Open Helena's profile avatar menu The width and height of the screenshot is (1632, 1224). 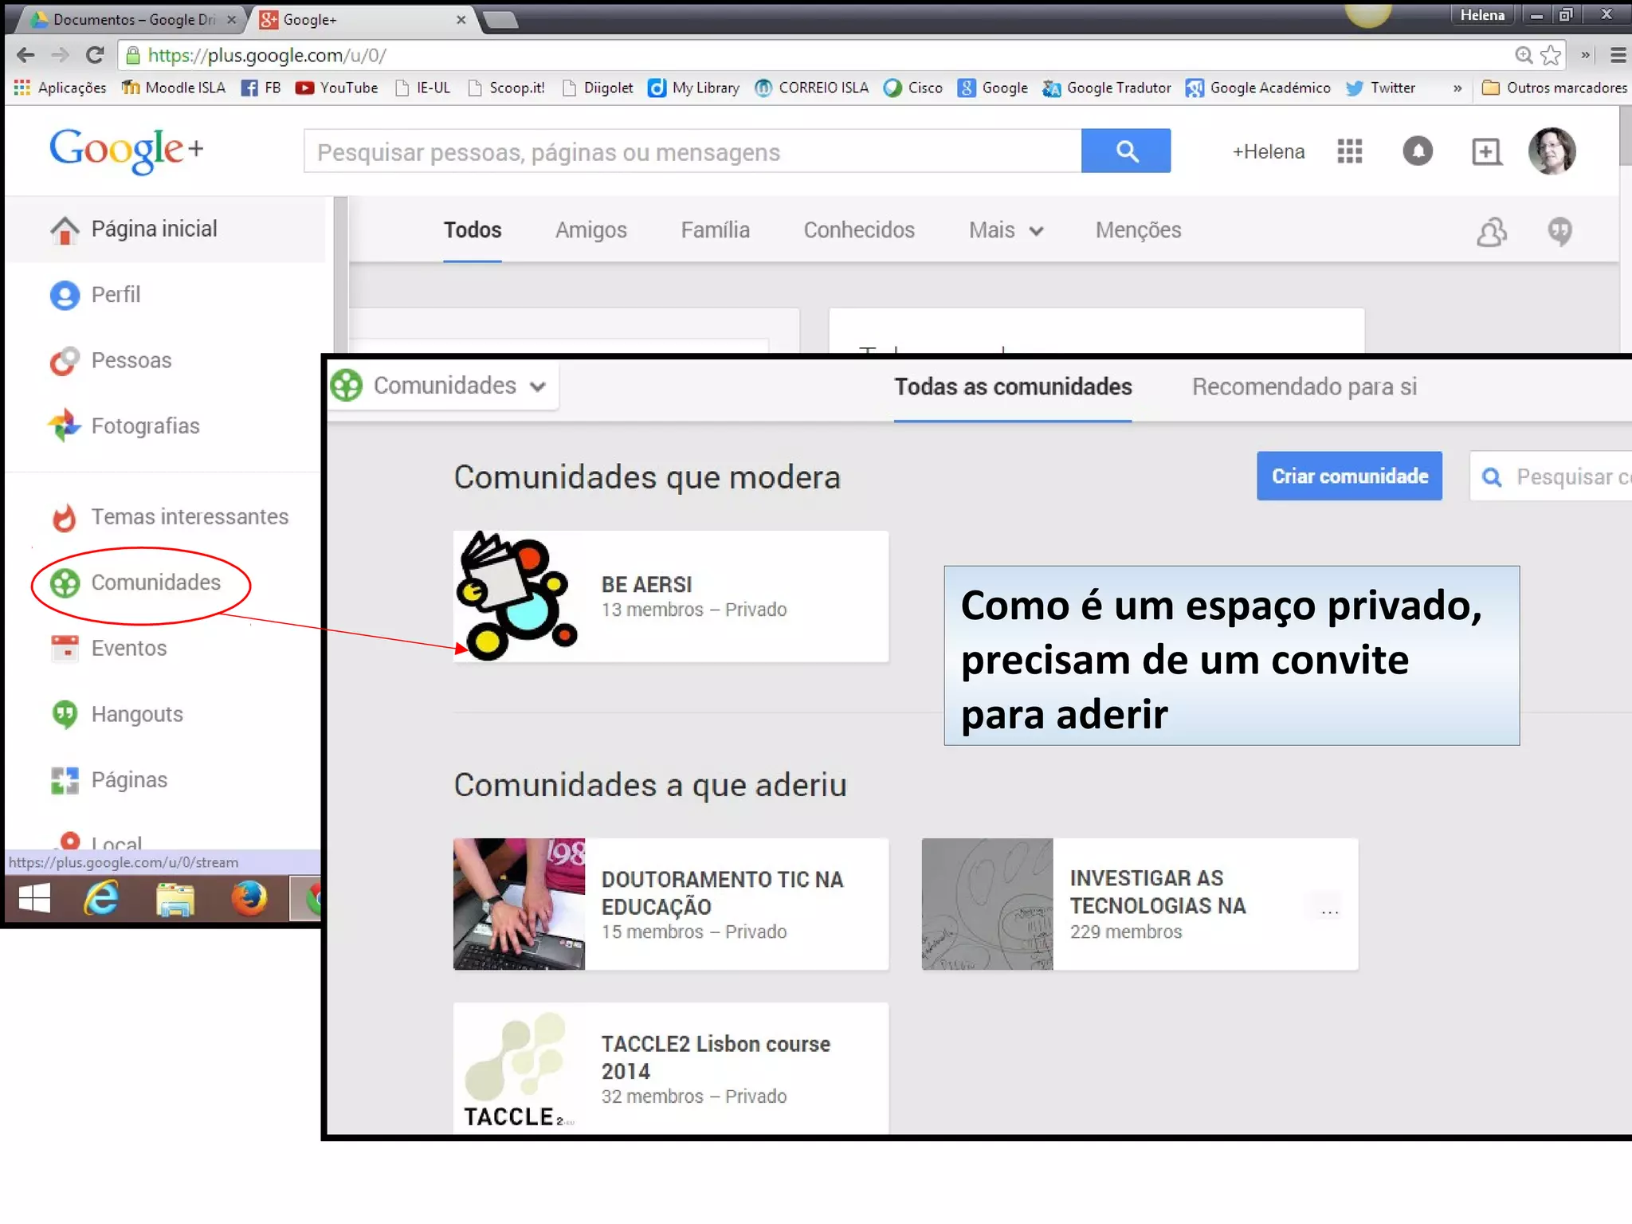pos(1552,151)
